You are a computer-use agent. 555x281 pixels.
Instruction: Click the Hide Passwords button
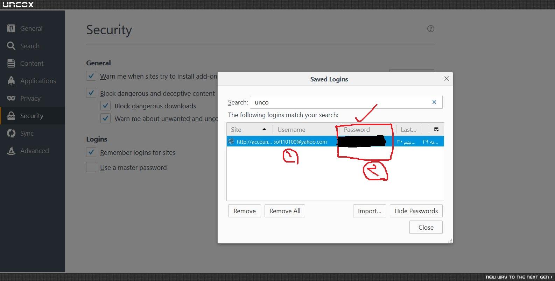click(x=416, y=211)
